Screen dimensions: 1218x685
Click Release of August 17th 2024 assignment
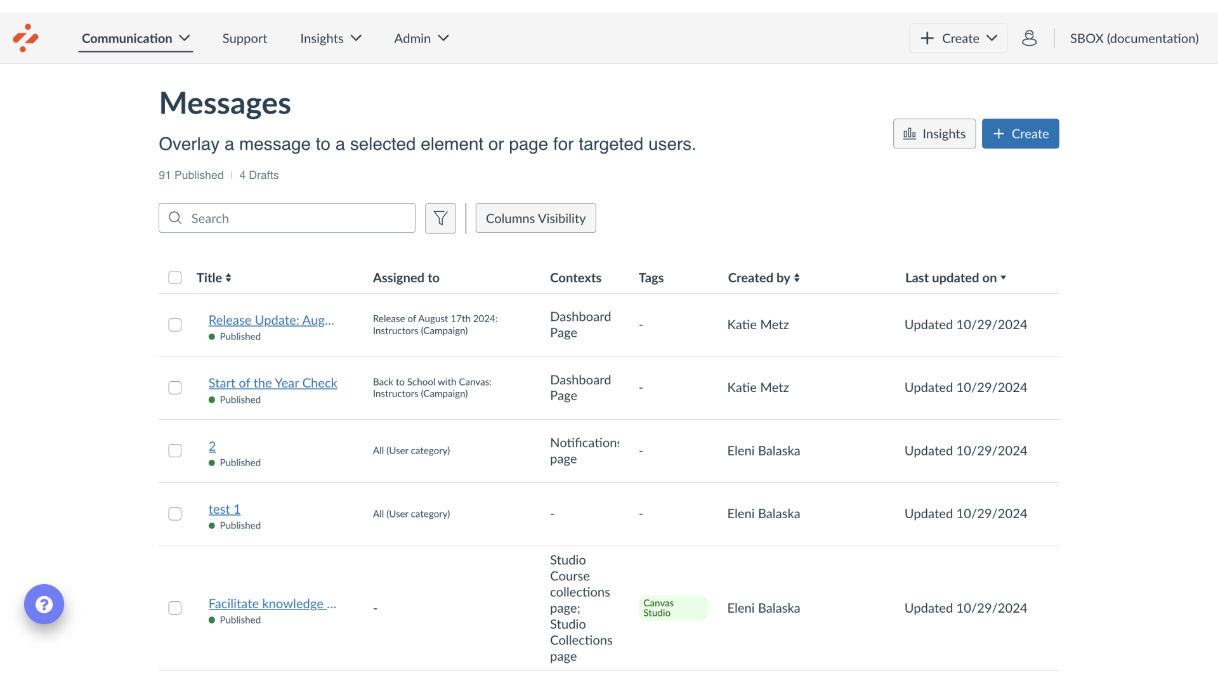[435, 325]
